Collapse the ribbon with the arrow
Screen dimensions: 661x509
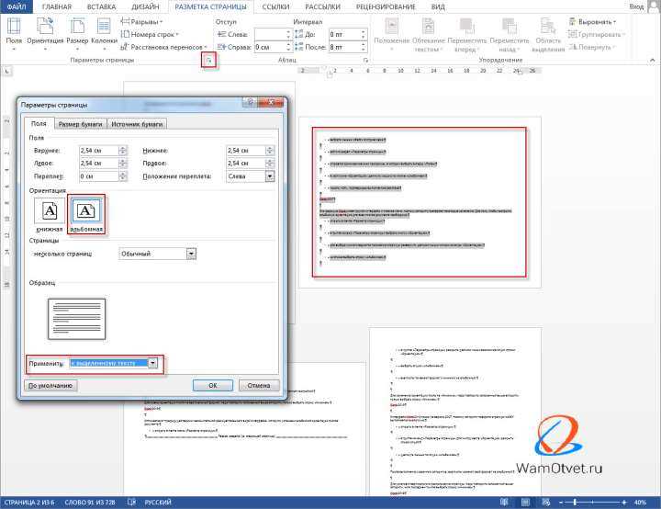click(652, 61)
